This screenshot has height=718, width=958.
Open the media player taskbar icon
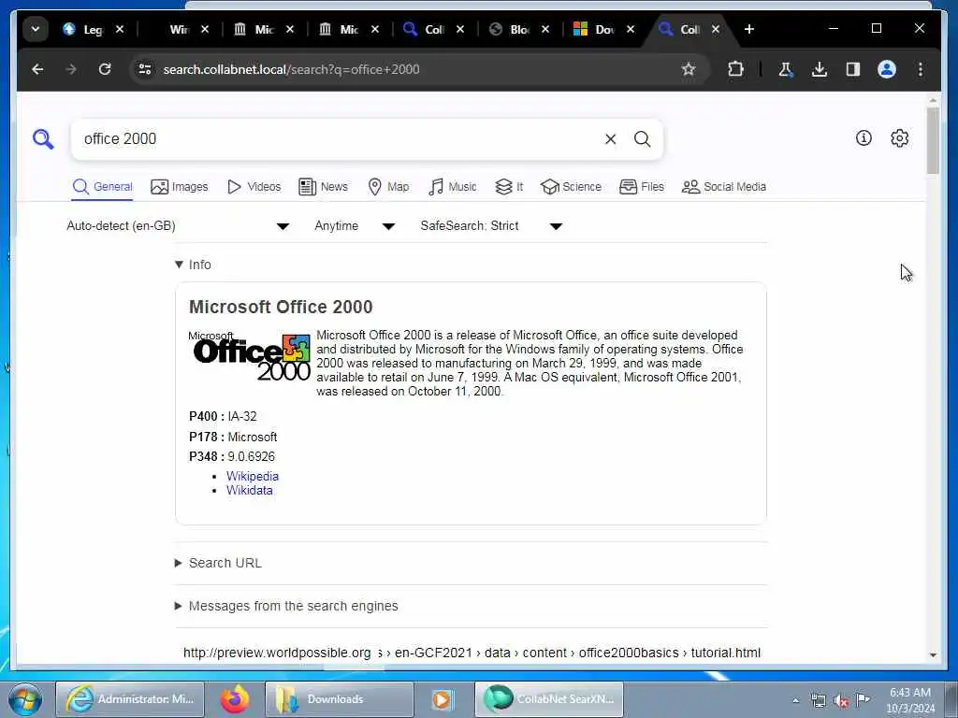442,699
